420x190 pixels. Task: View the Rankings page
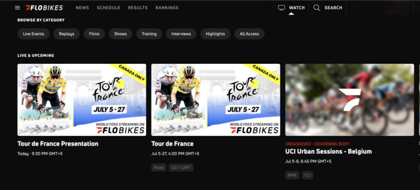click(x=167, y=8)
